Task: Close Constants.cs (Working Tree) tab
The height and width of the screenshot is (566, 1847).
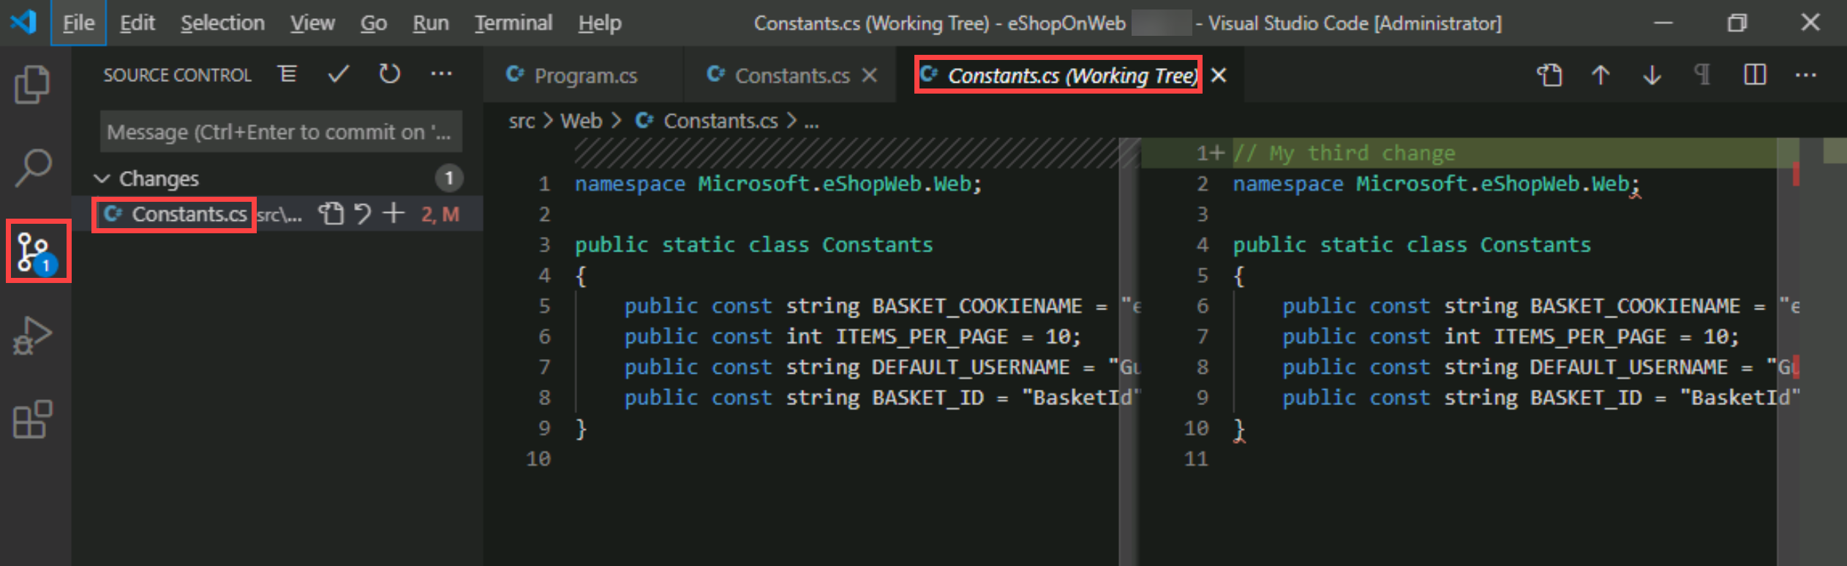Action: pyautogui.click(x=1219, y=75)
